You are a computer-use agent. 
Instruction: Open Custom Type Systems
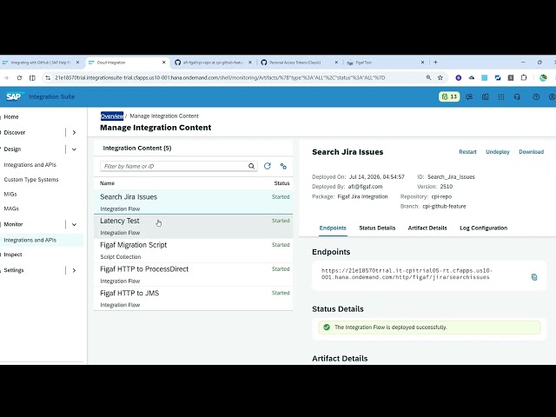(x=31, y=180)
